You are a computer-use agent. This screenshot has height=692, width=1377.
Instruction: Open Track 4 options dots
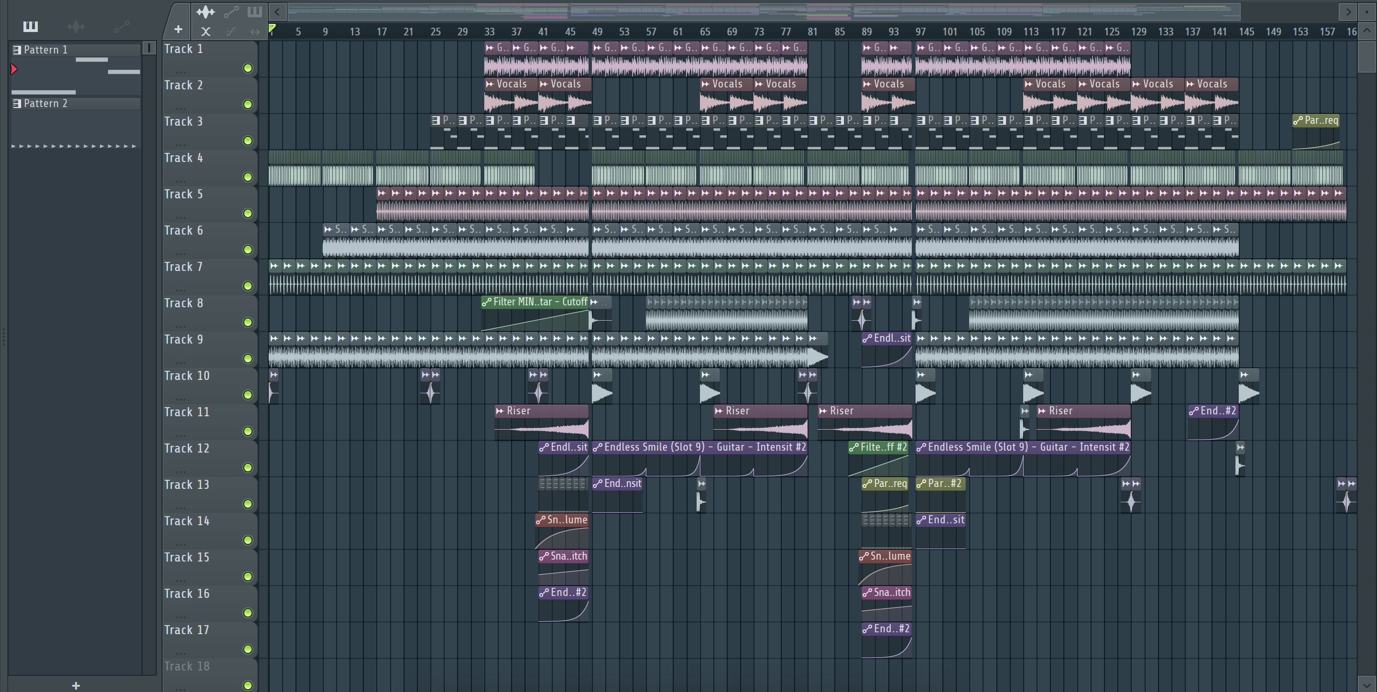pyautogui.click(x=181, y=181)
